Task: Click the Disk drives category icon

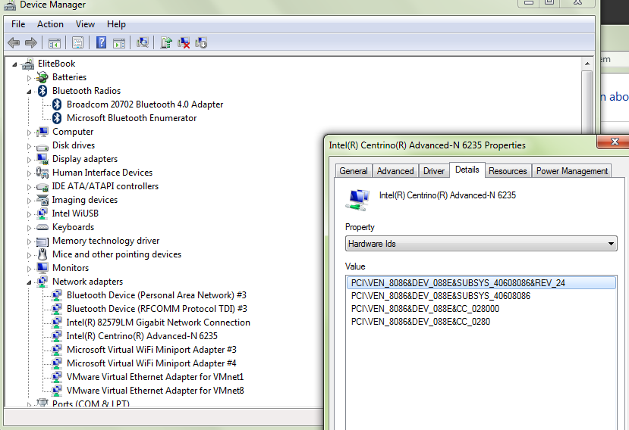Action: click(42, 147)
